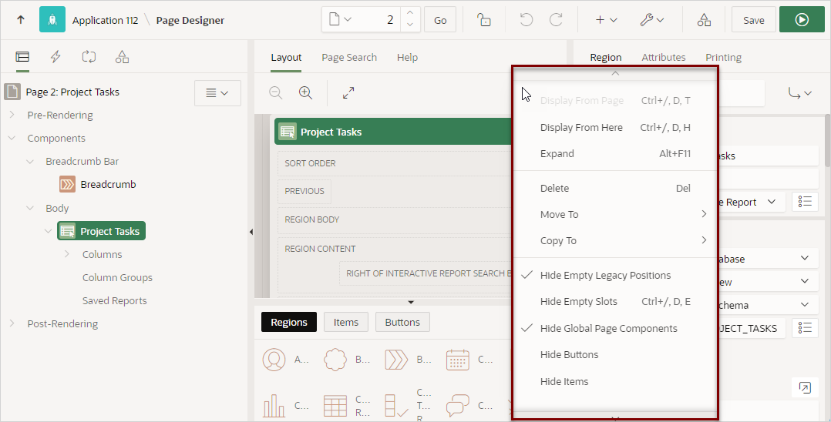Viewport: 831px width, 422px height.
Task: Select the Calendar region icon in gallery
Action: (457, 360)
